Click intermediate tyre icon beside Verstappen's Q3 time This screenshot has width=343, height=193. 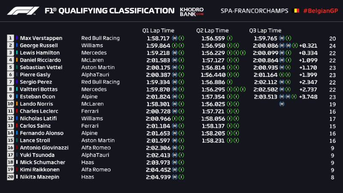pos(288,38)
